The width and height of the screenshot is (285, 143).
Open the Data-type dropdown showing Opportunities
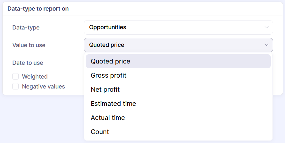pos(178,28)
